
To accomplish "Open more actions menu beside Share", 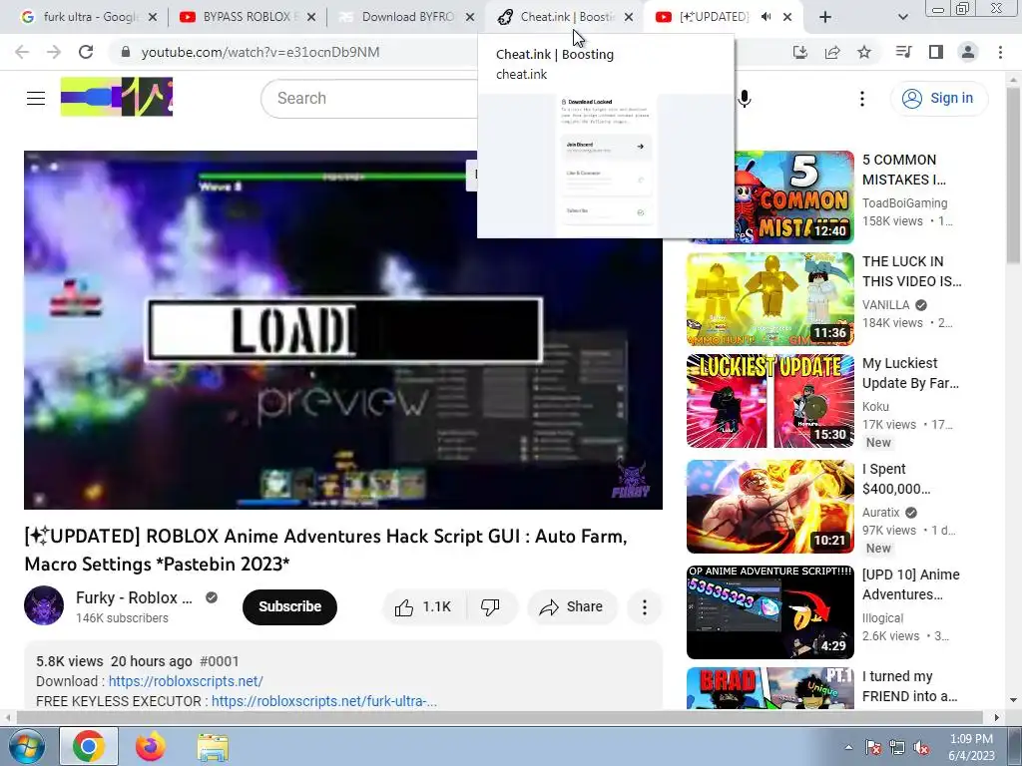I will 645,607.
